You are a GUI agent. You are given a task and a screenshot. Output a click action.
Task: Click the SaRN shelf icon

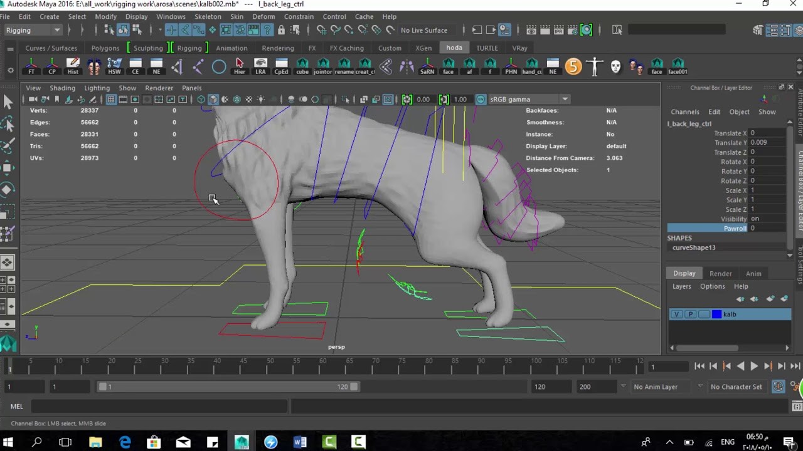[x=427, y=66]
